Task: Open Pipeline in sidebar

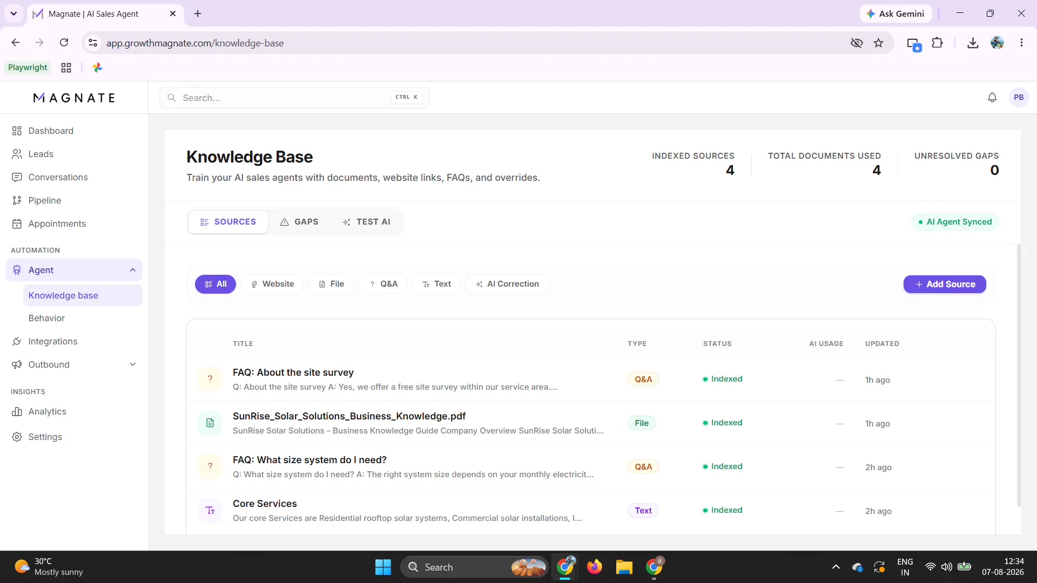Action: click(74, 200)
